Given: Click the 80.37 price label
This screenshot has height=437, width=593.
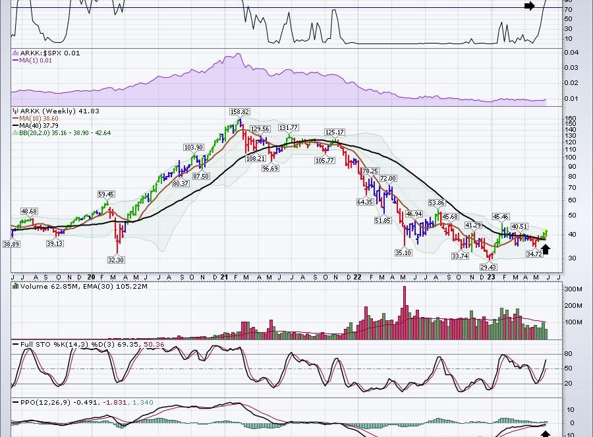Looking at the screenshot, I should click(x=181, y=183).
